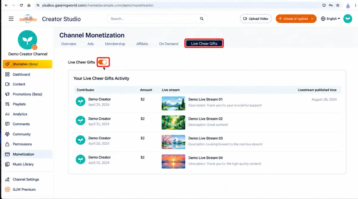Open Demo Live Stream 01 thumbnail
Viewport: 358px width, 199px height.
[173, 103]
